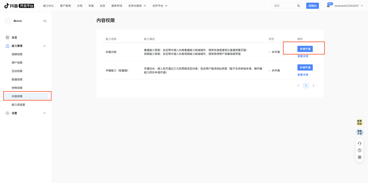Image resolution: width=368 pixels, height=183 pixels.
Task: Click the 控制台 button
Action: (x=313, y=6)
